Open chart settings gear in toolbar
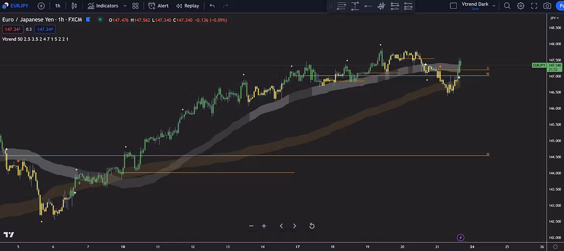 [x=521, y=6]
